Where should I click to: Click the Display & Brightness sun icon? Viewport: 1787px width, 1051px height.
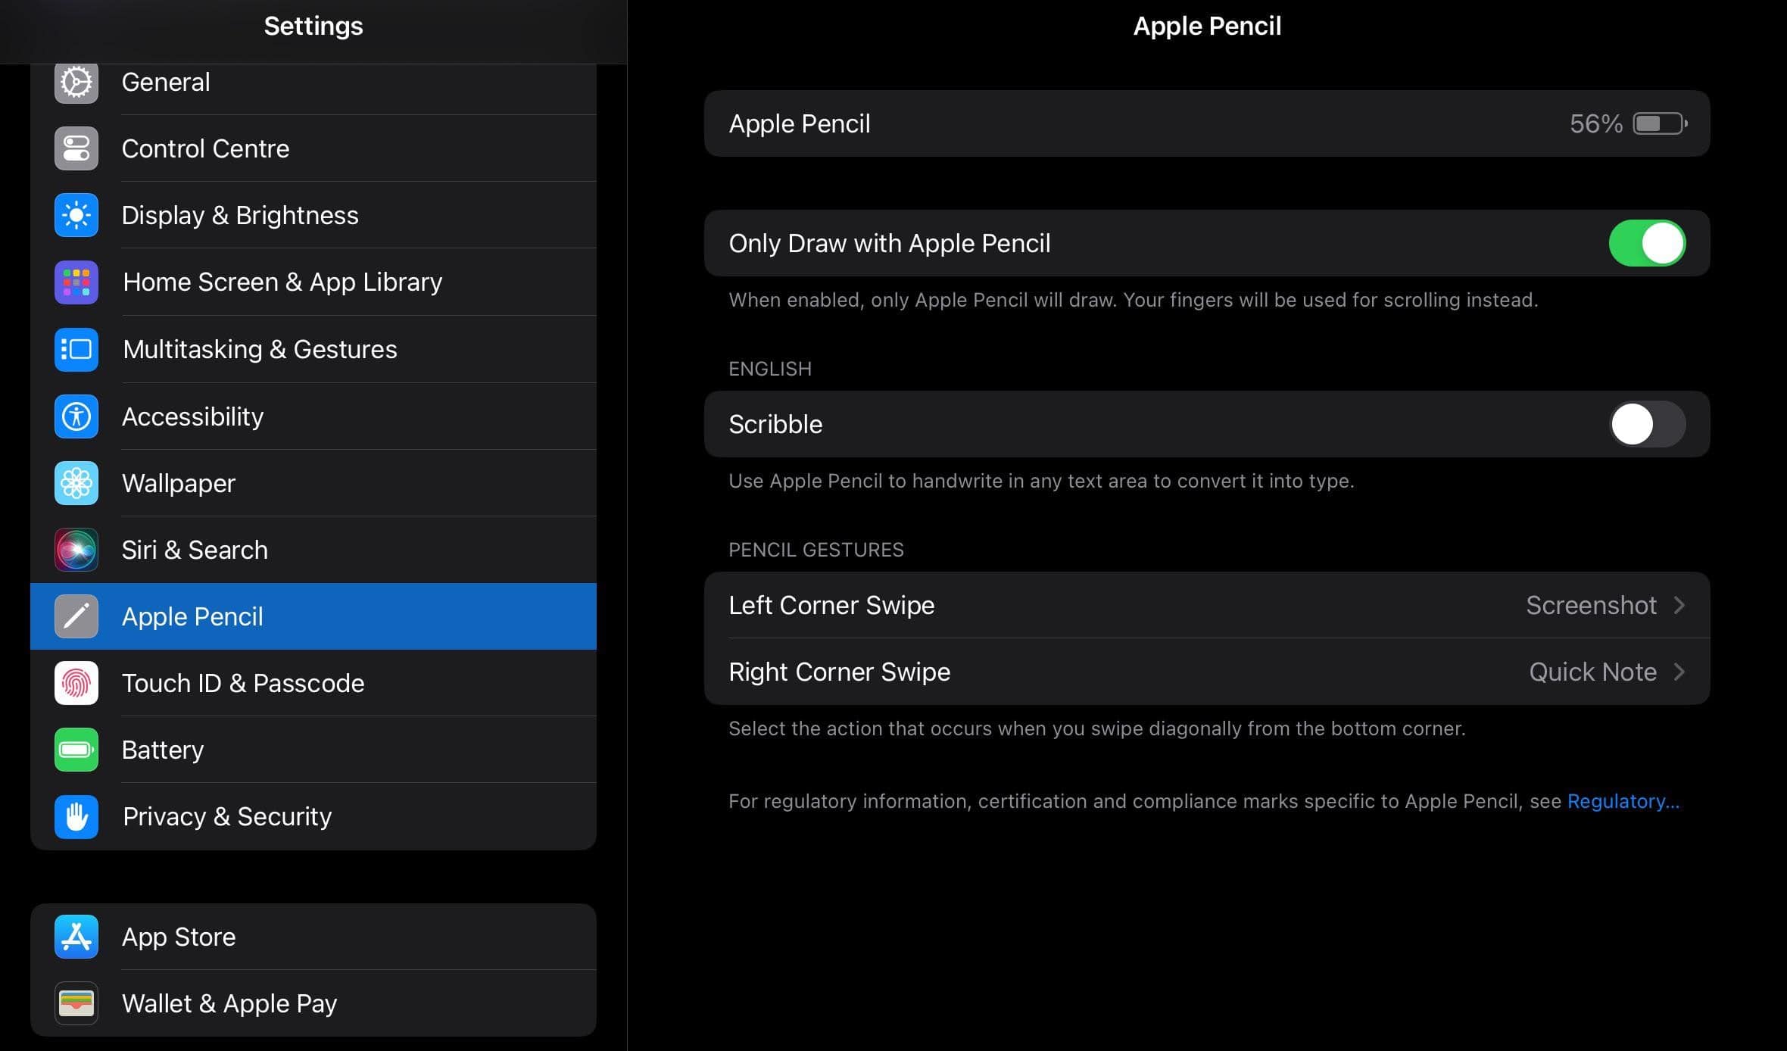(76, 215)
